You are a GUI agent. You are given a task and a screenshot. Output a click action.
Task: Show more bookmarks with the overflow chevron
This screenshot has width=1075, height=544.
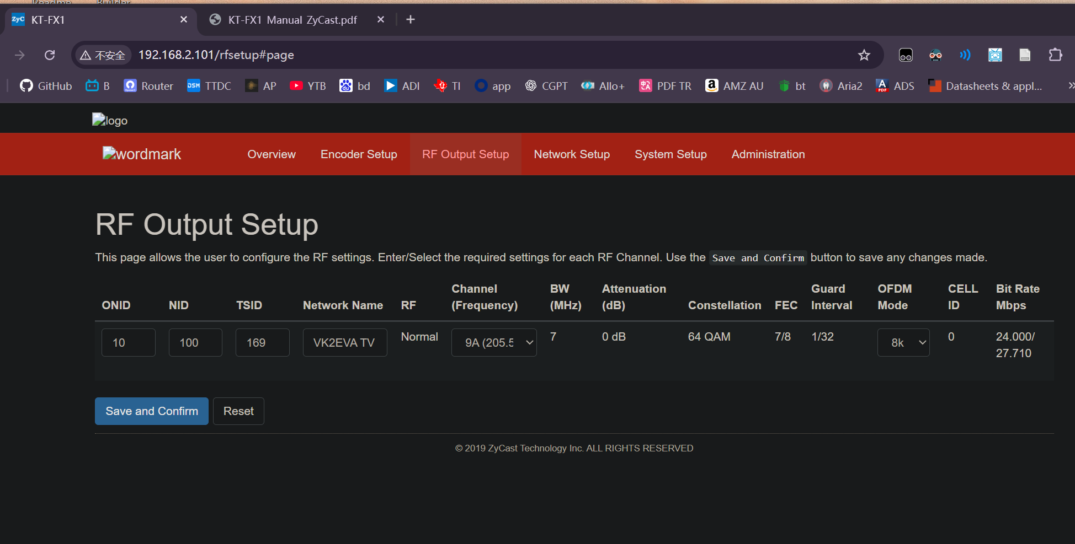tap(1071, 86)
